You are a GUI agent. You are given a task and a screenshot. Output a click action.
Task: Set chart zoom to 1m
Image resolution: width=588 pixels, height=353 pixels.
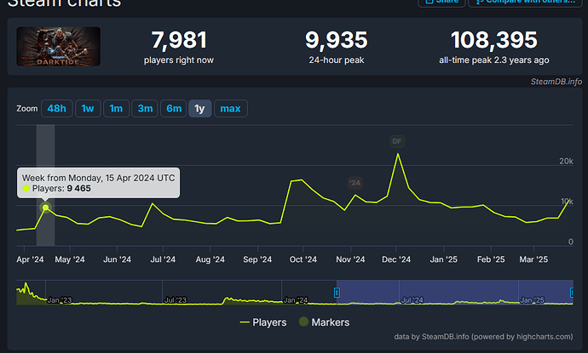point(116,109)
